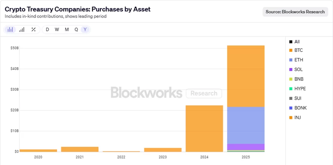333x165 pixels.
Task: Toggle the BONK series label
Action: (301, 108)
